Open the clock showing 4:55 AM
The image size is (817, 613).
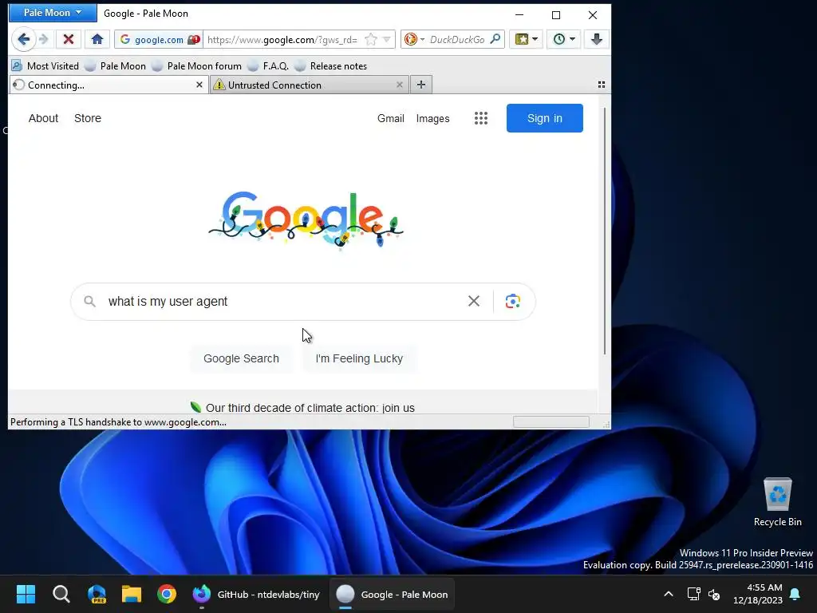point(758,594)
